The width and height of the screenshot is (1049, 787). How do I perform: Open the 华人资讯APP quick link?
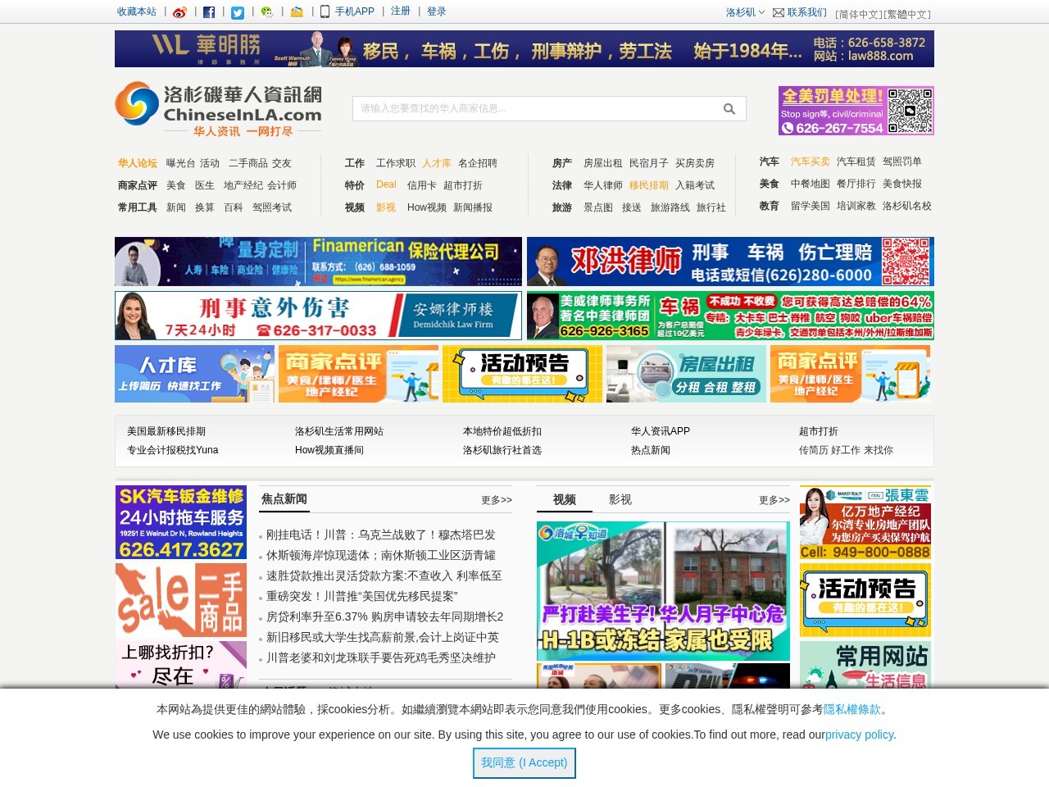661,431
